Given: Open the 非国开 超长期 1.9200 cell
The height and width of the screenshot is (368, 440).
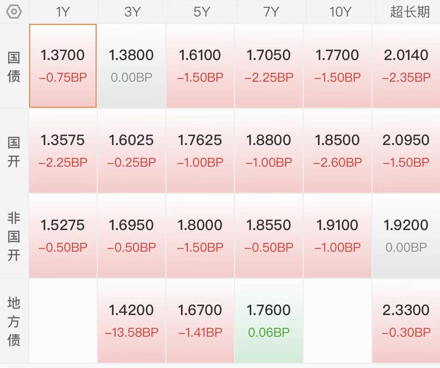Looking at the screenshot, I should (406, 236).
